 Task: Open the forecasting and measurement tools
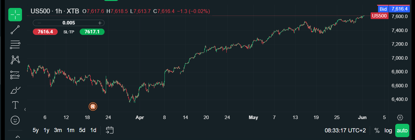pyautogui.click(x=15, y=75)
